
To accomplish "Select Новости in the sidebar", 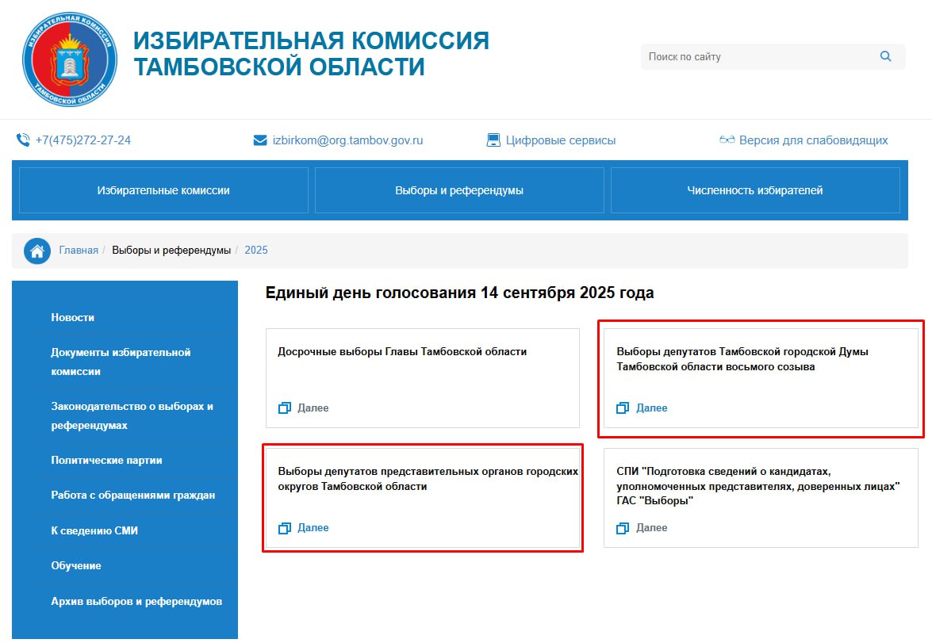I will coord(72,317).
